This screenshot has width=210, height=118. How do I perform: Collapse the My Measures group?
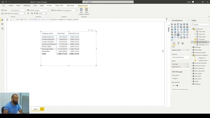192,29
